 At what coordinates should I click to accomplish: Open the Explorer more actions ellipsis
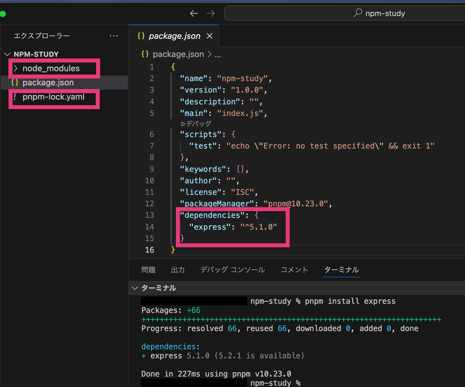coord(114,36)
